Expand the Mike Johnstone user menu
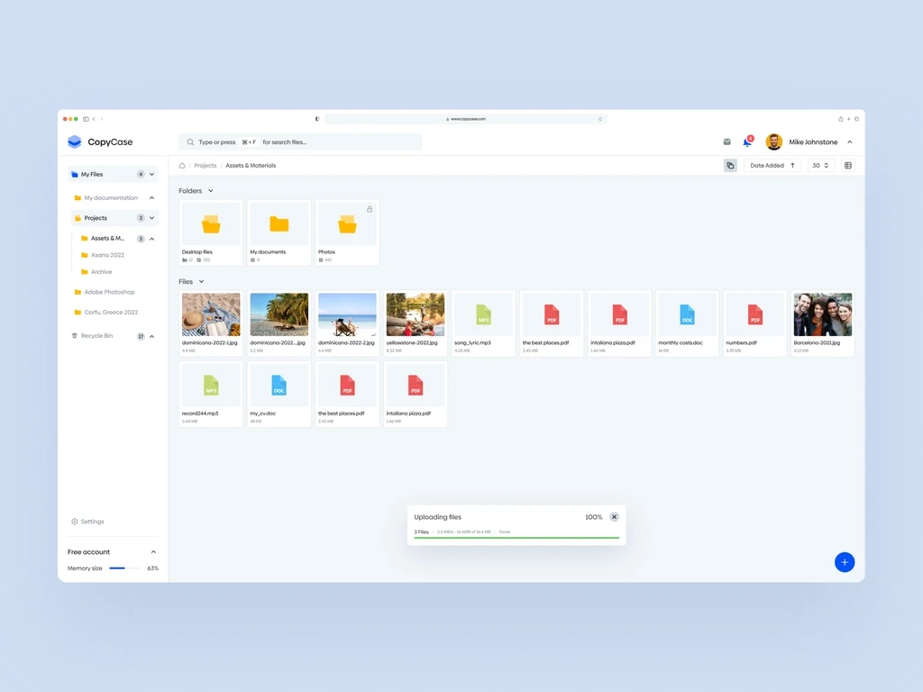 849,142
